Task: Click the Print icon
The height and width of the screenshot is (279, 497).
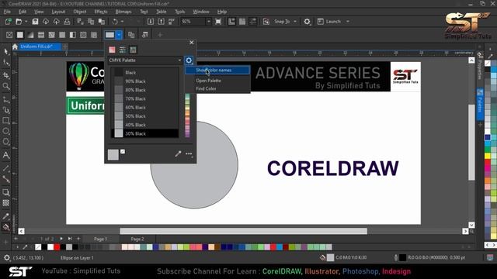Action: pyautogui.click(x=67, y=22)
